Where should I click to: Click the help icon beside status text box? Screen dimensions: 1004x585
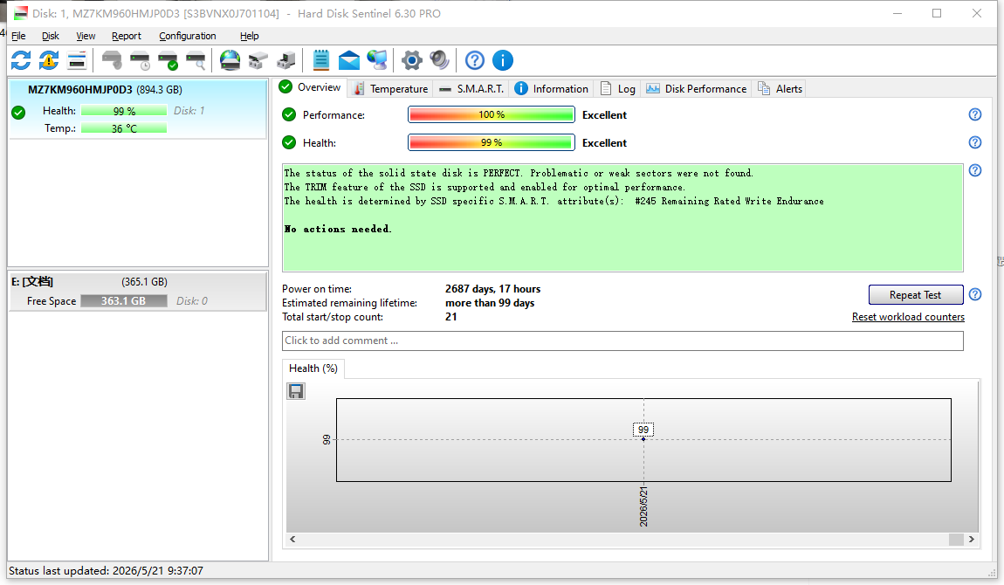tap(974, 170)
